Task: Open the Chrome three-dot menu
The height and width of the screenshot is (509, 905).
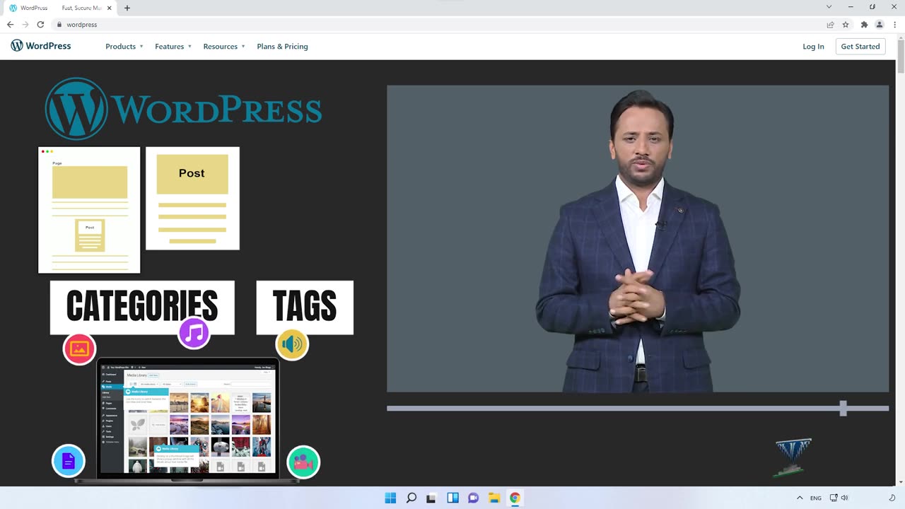Action: coord(895,25)
